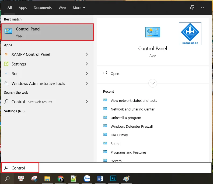The image size is (213, 184).
Task: Click the Control Panel icon in best match
Action: coord(8,31)
